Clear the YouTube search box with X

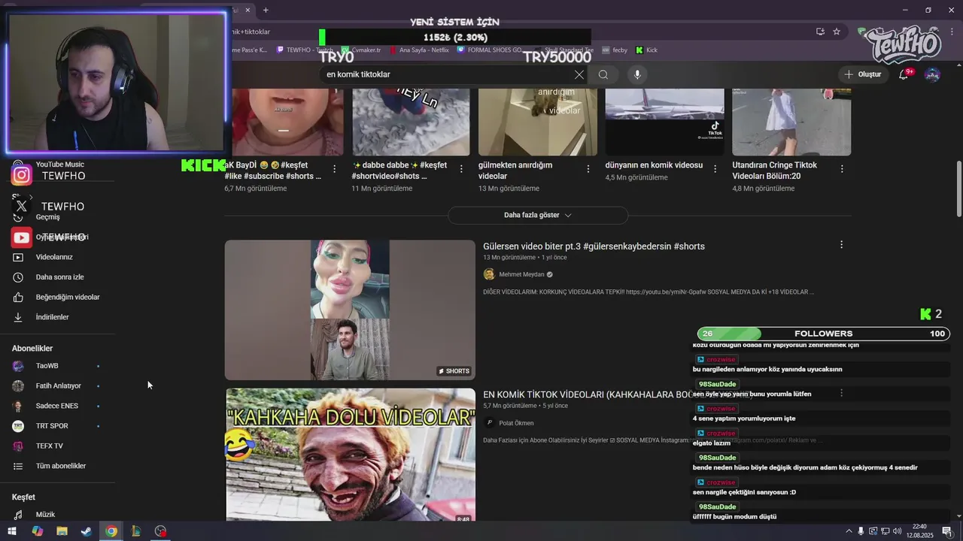point(579,74)
